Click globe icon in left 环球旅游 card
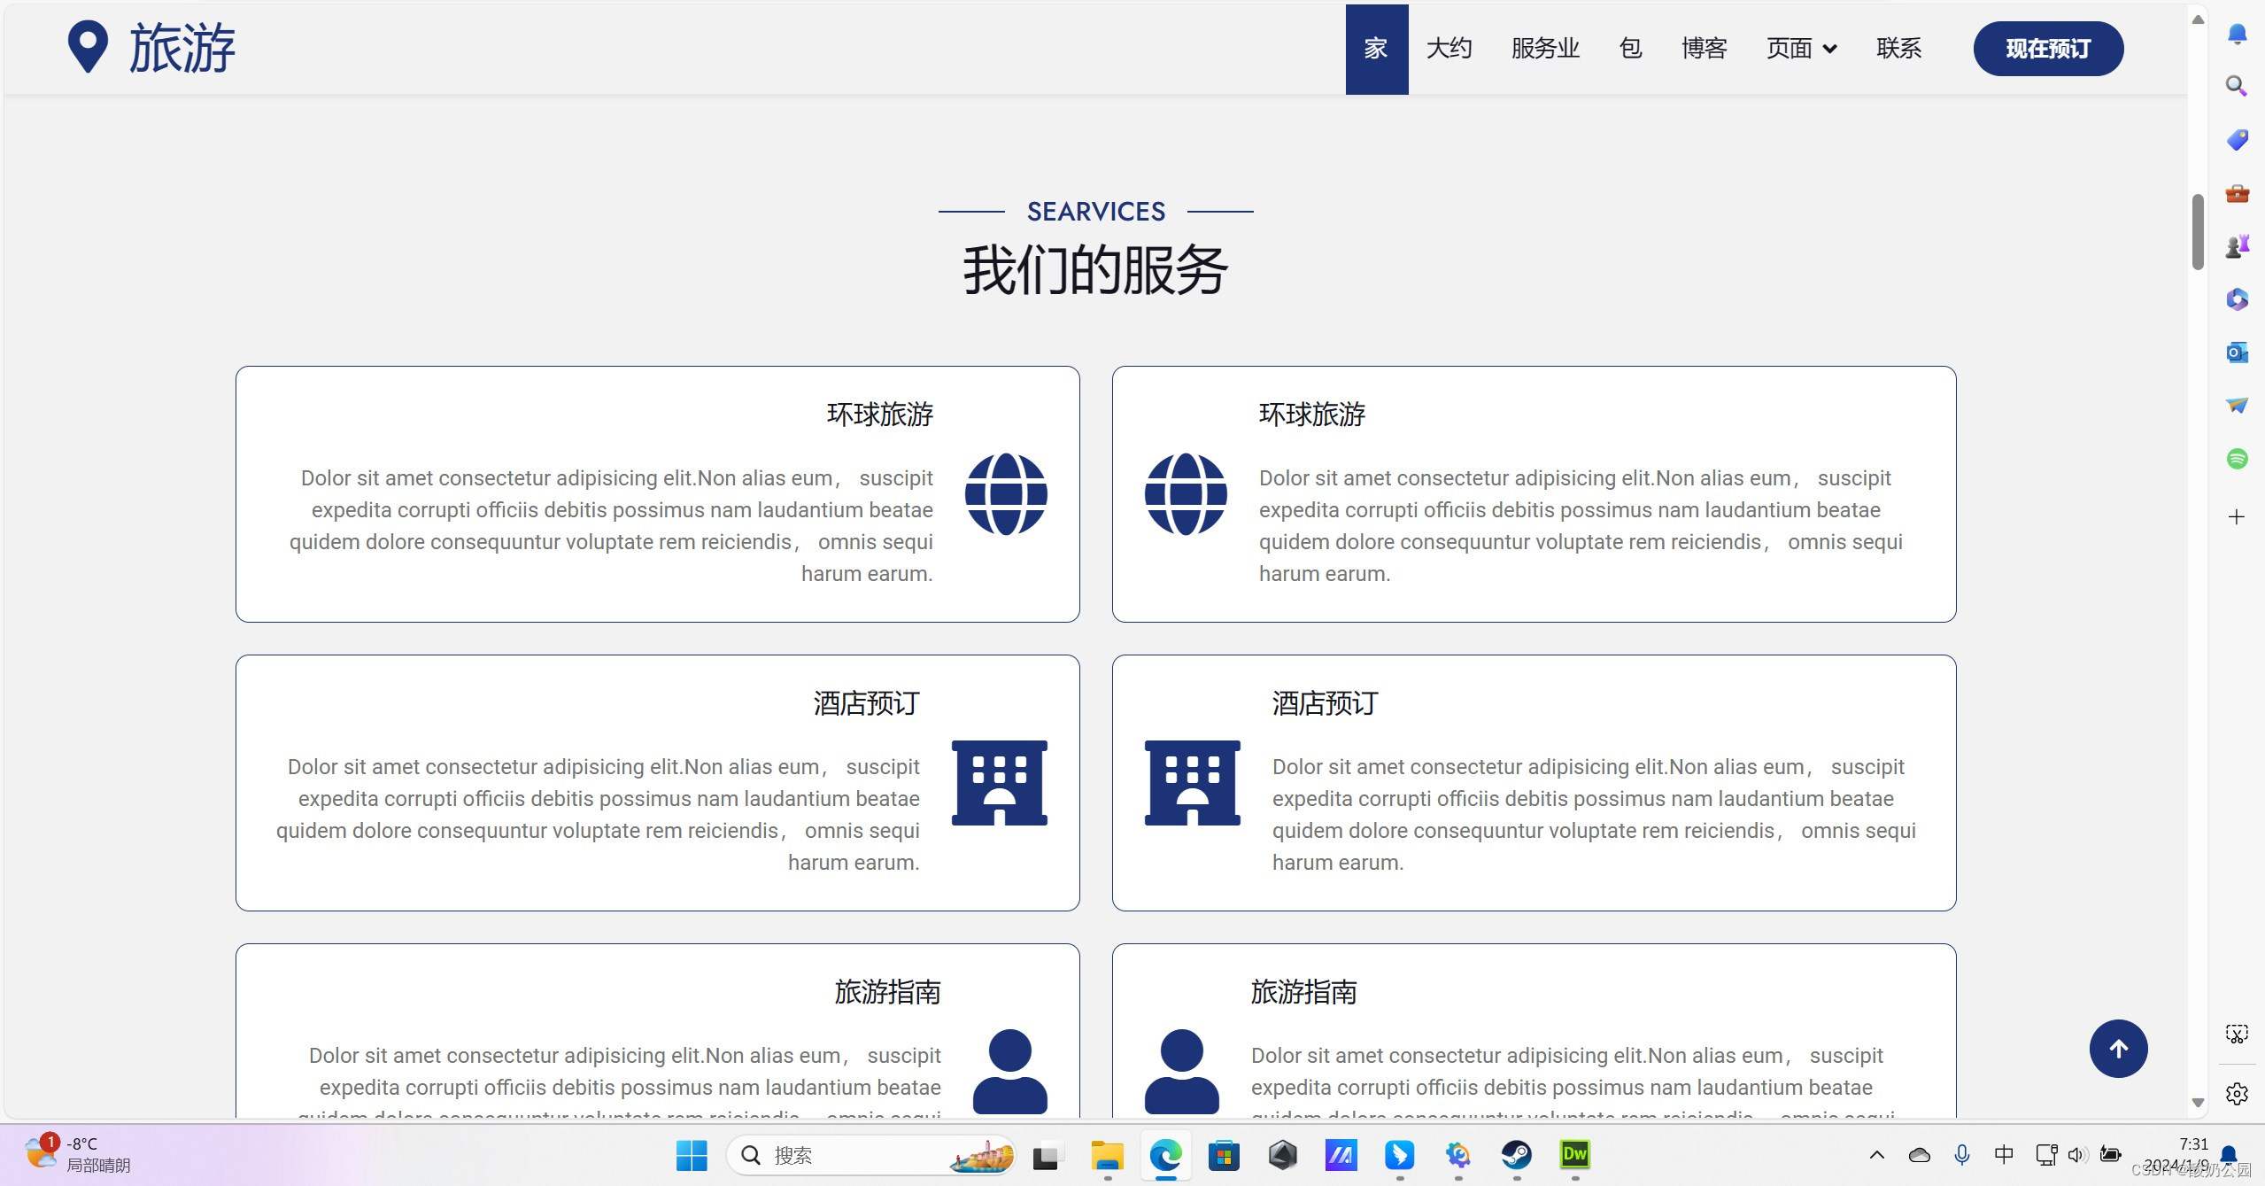This screenshot has height=1186, width=2265. [x=1006, y=494]
